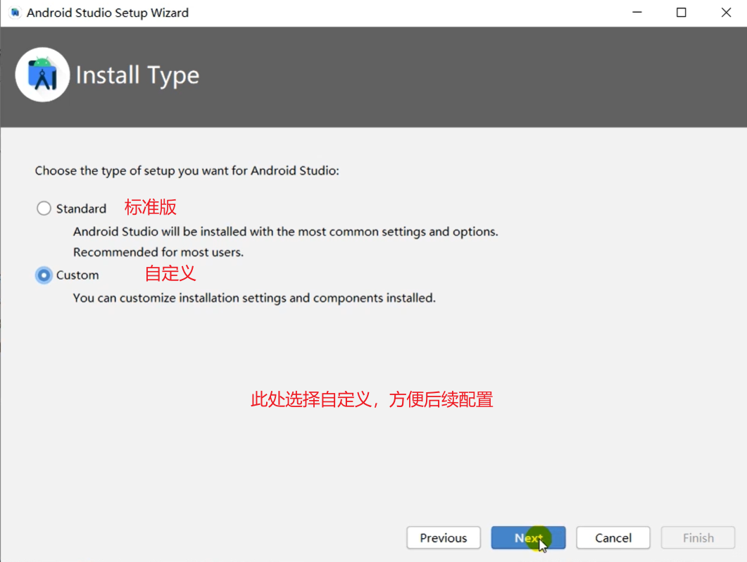This screenshot has height=562, width=747.
Task: Click the title bar Android Studio icon
Action: [x=15, y=13]
